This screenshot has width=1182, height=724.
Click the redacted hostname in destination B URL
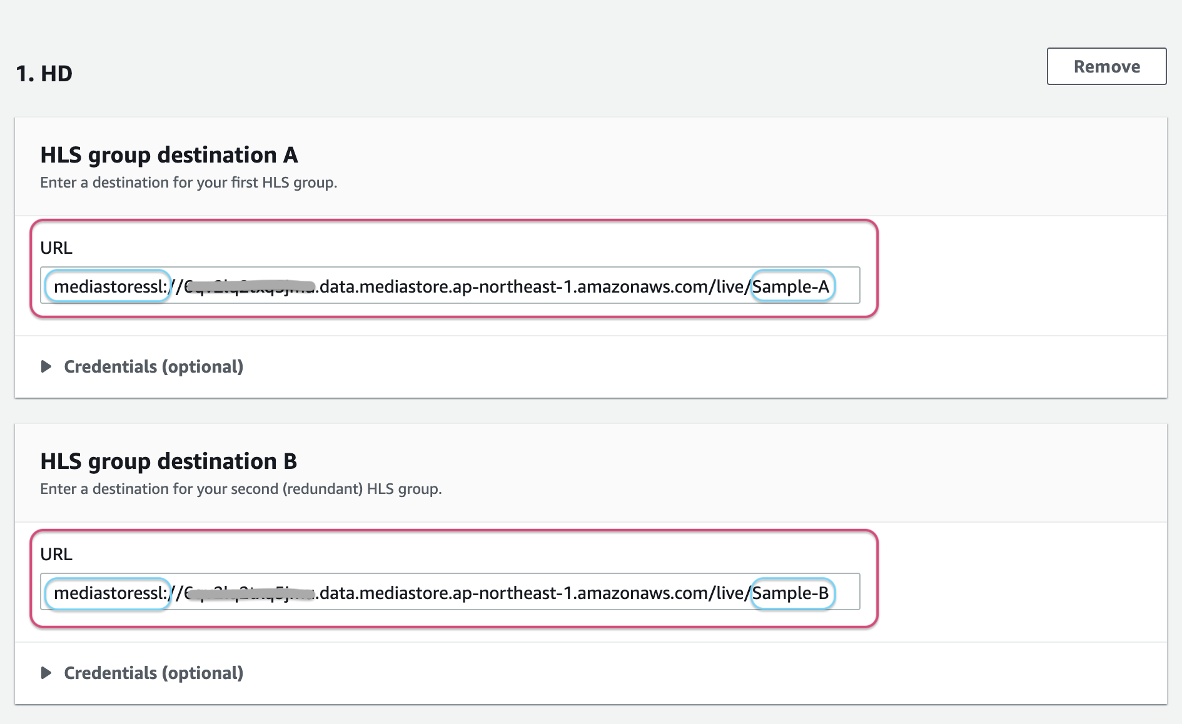click(250, 593)
